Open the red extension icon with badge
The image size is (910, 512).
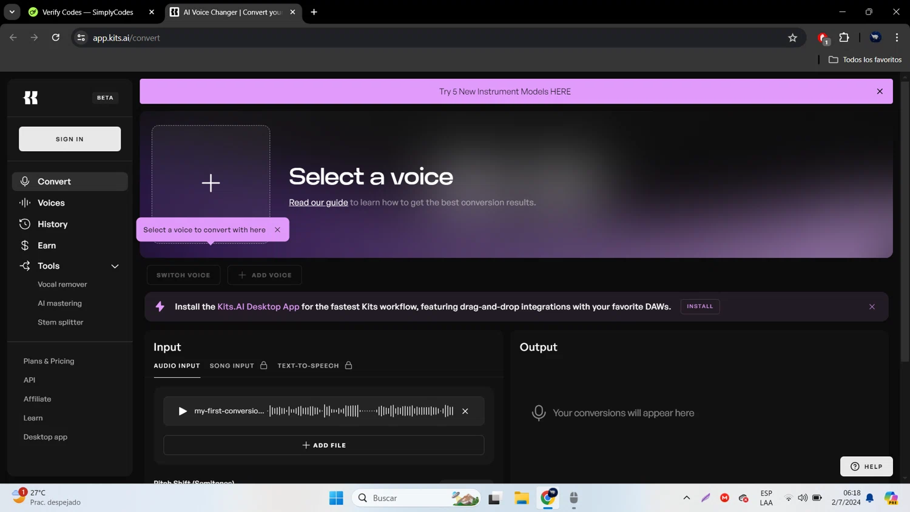pyautogui.click(x=823, y=38)
